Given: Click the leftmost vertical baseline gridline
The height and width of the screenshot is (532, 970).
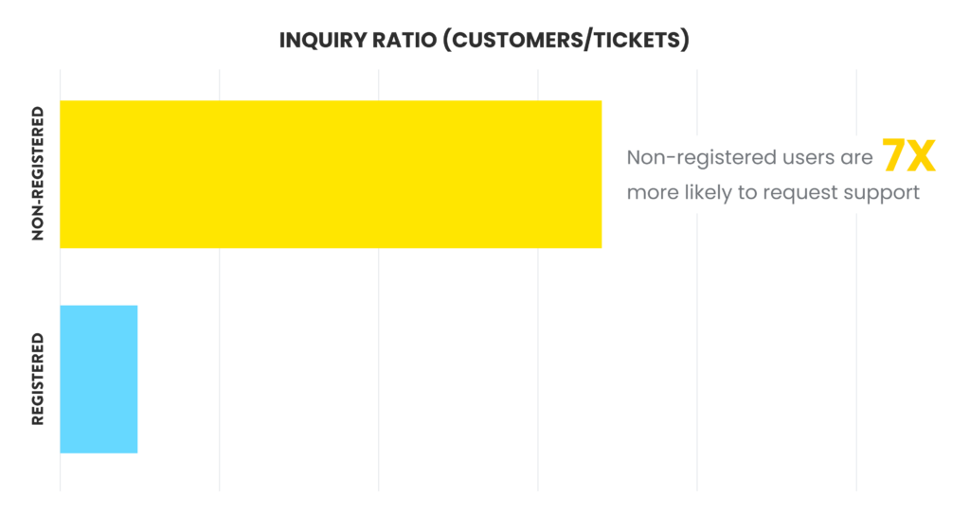Looking at the screenshot, I should 60,278.
